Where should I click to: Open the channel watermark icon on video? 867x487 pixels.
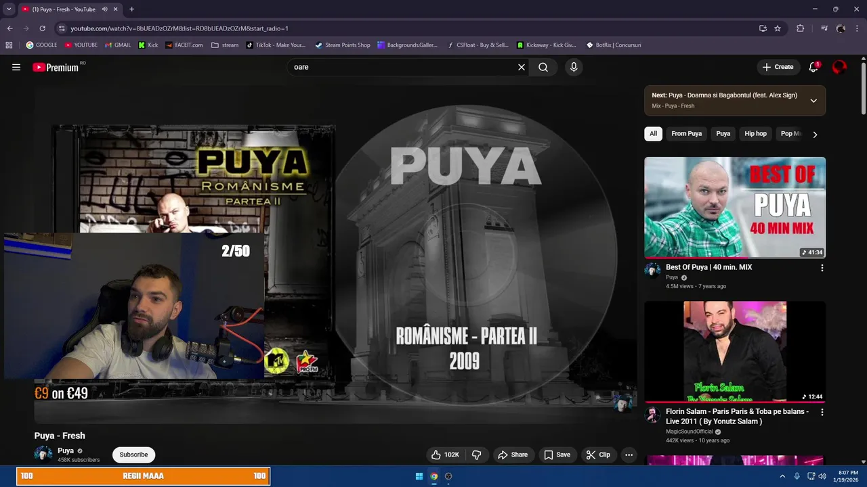click(x=622, y=404)
